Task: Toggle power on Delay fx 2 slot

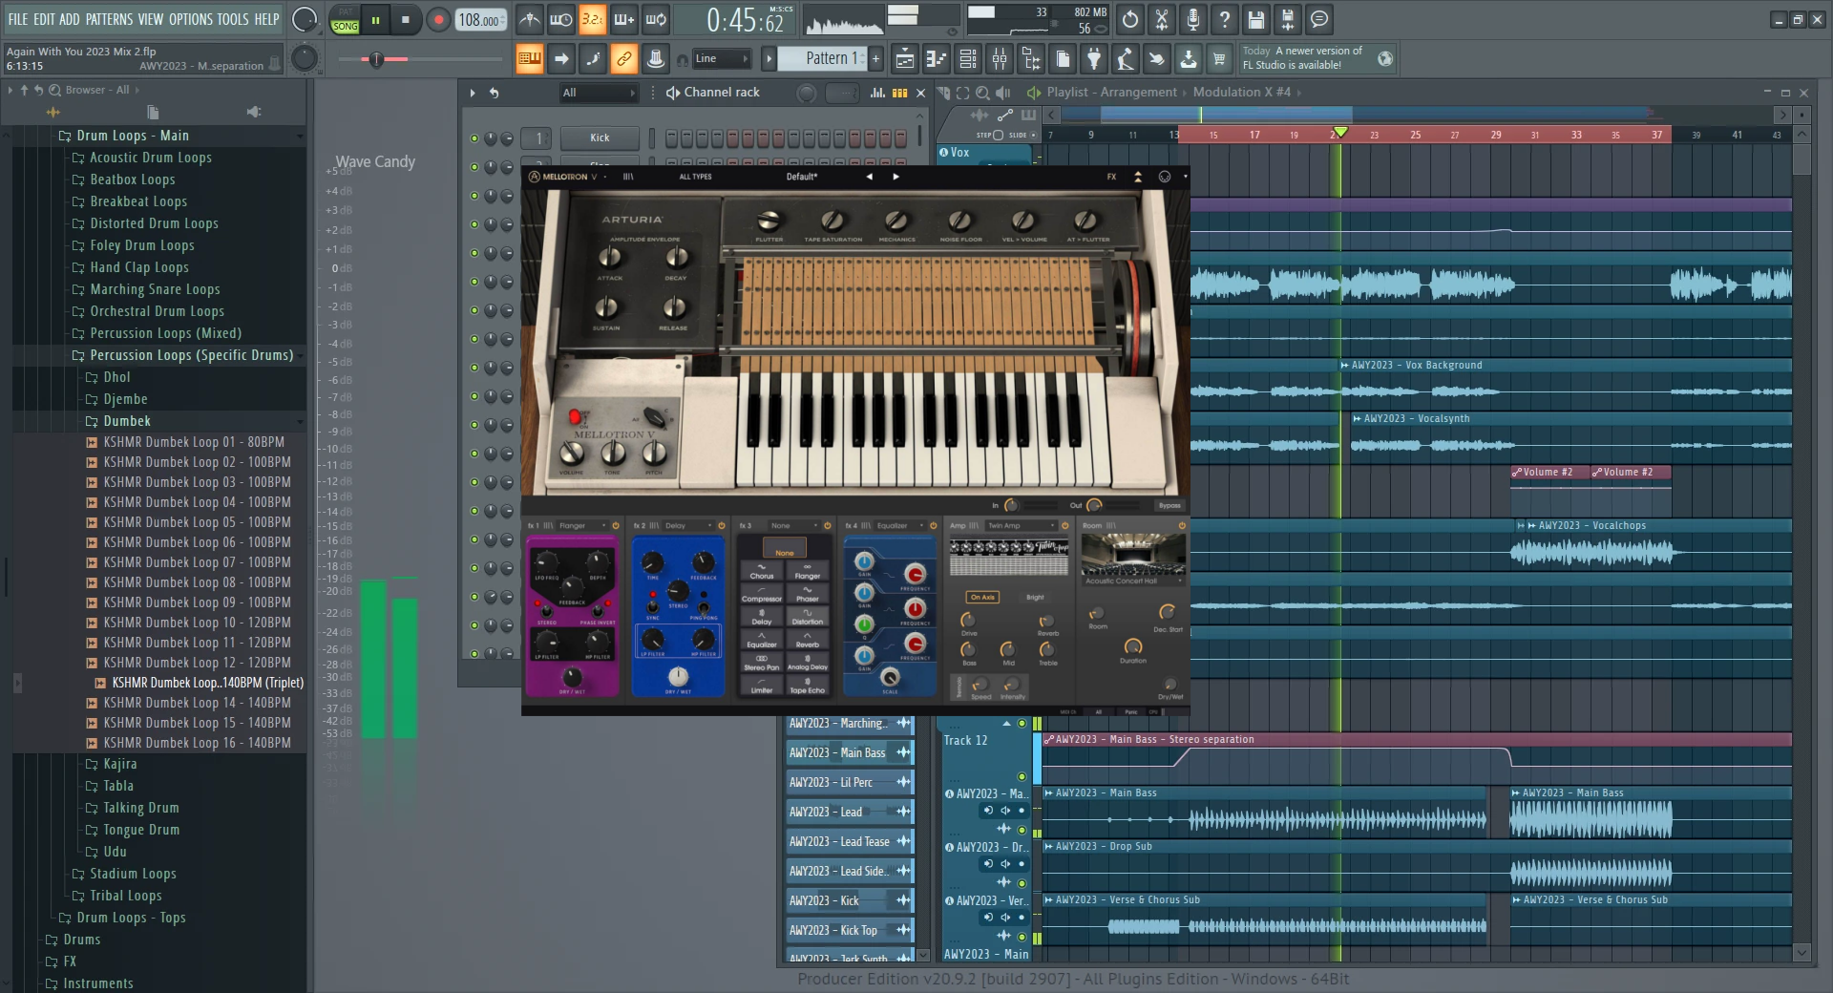Action: coord(722,526)
